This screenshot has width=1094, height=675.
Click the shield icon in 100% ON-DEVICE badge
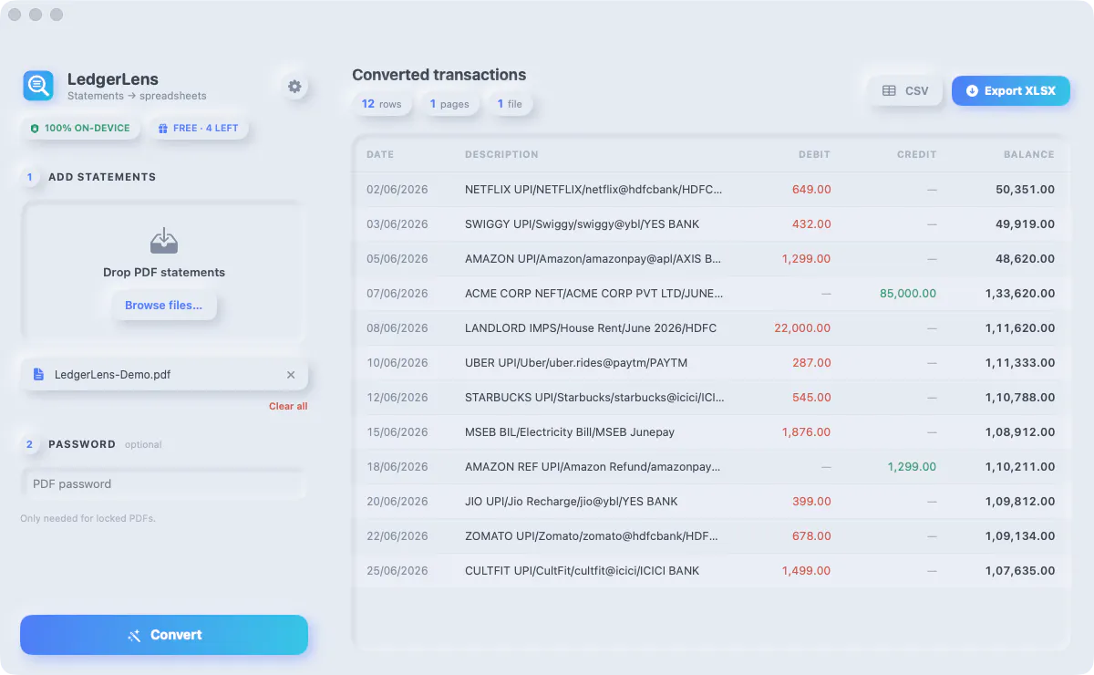pyautogui.click(x=35, y=129)
